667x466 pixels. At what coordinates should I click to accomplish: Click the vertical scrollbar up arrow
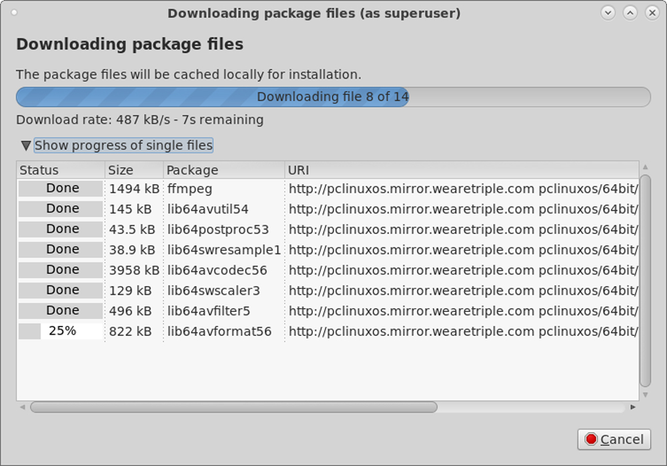[645, 167]
